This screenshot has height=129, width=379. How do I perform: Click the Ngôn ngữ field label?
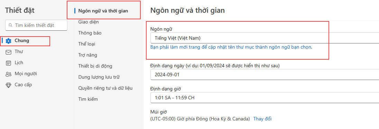161,29
